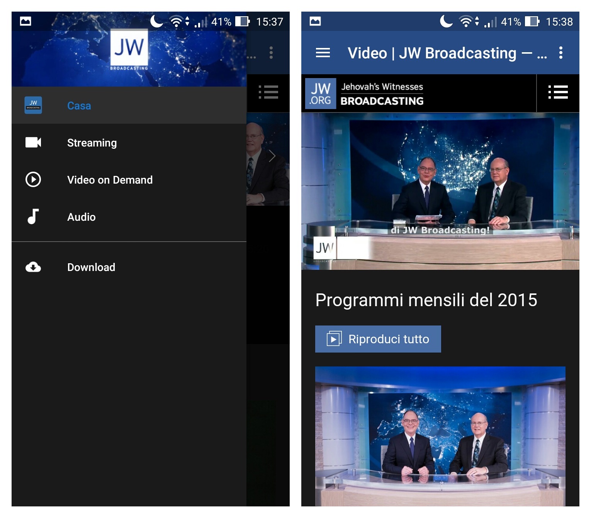Select the Casa menu entry
Screen dimensions: 591x518
79,105
